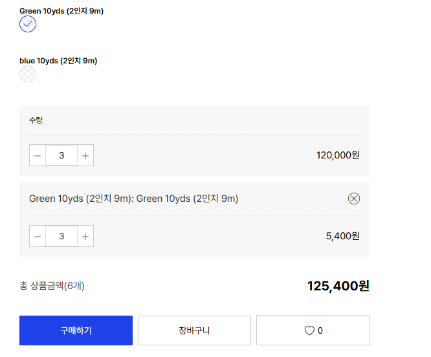Click the 125,400원 total price
431x357 pixels.
338,286
